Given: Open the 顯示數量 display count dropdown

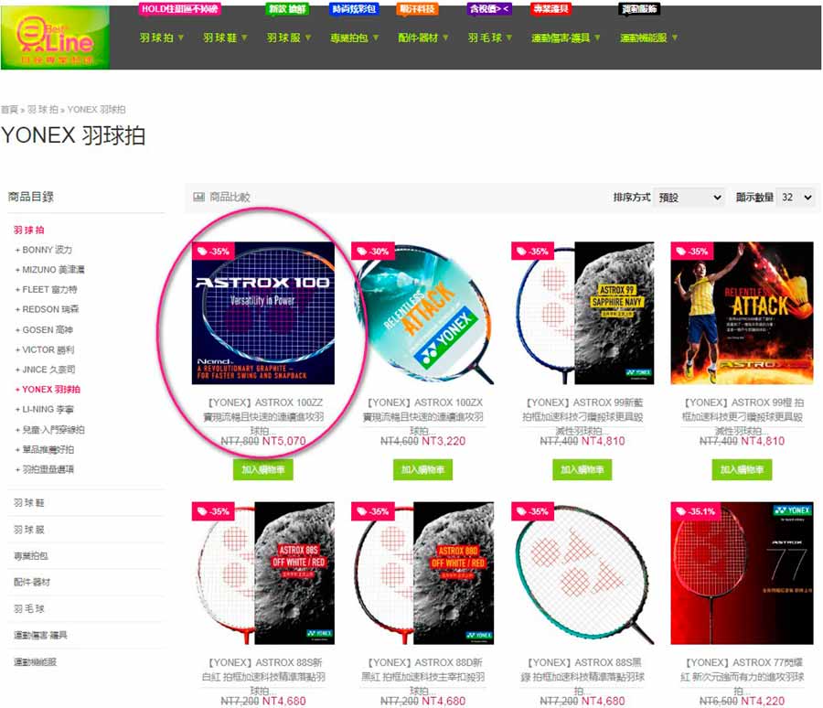Looking at the screenshot, I should coord(796,198).
